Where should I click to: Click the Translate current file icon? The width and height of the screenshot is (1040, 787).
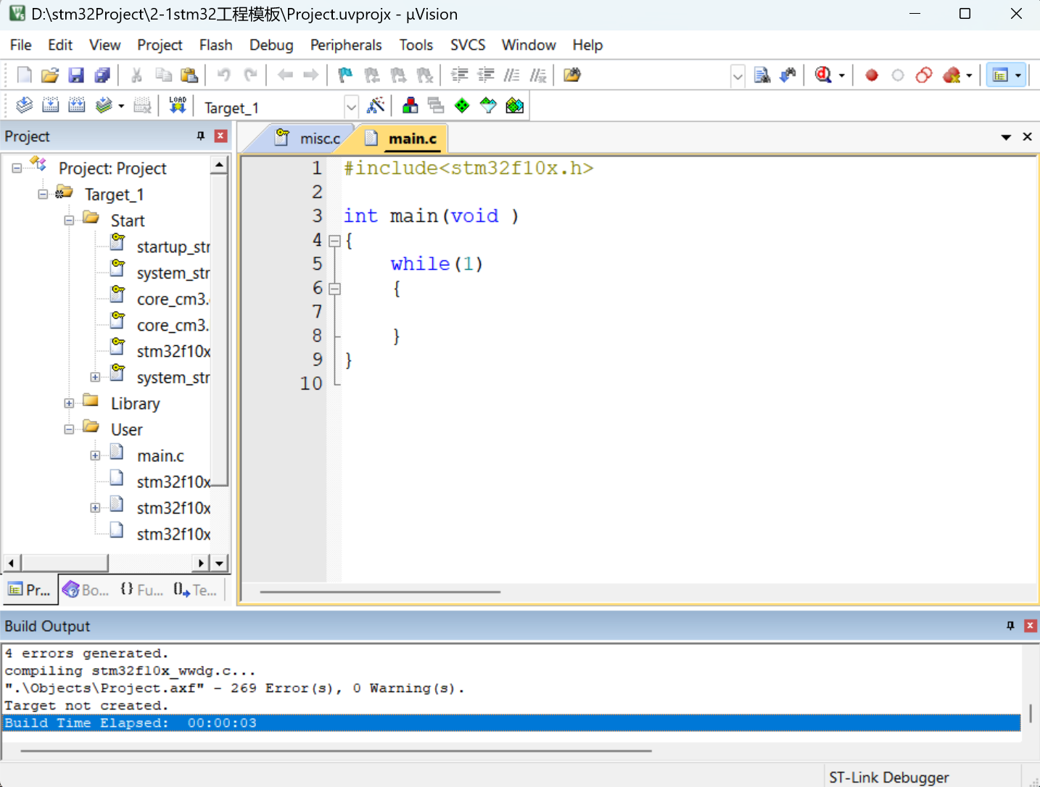(x=24, y=106)
